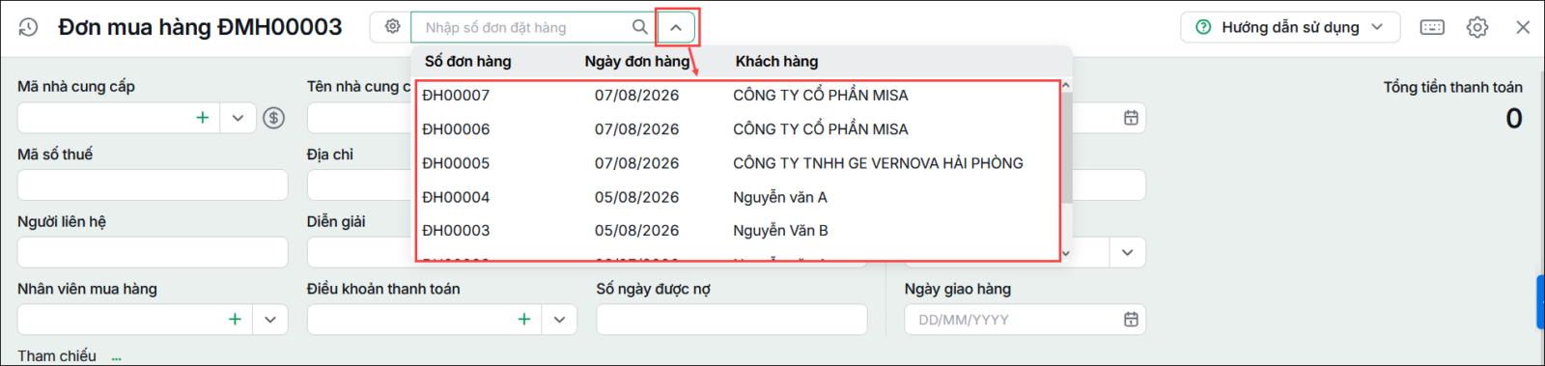Expand the dropdown arrow above 'Ngày giao hàng'
1545x366 pixels.
1128,252
